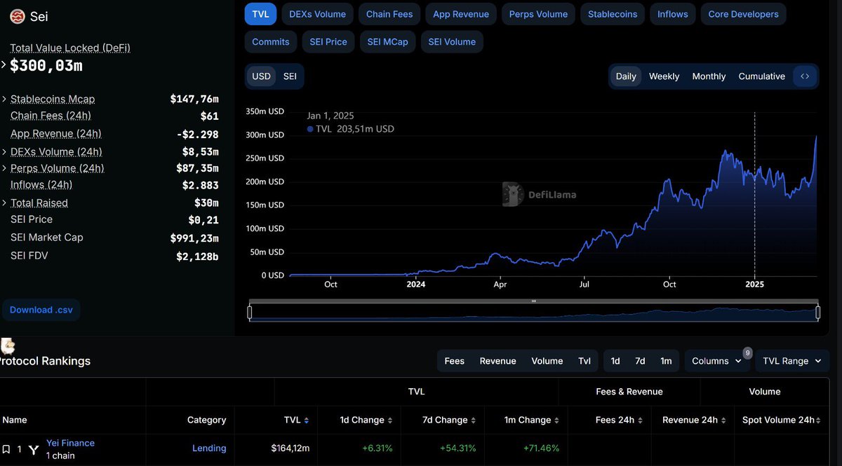
Task: Click the Category column header
Action: (x=206, y=420)
